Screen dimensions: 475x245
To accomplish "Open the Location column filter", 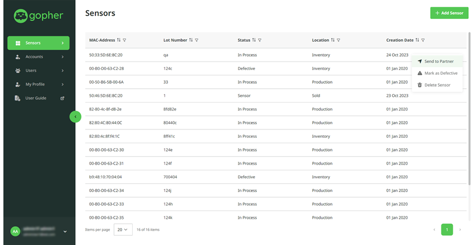I will tap(339, 40).
